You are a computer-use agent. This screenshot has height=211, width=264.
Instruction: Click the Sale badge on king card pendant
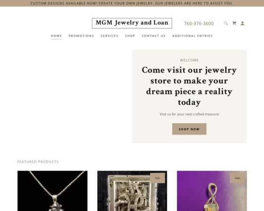click(157, 178)
